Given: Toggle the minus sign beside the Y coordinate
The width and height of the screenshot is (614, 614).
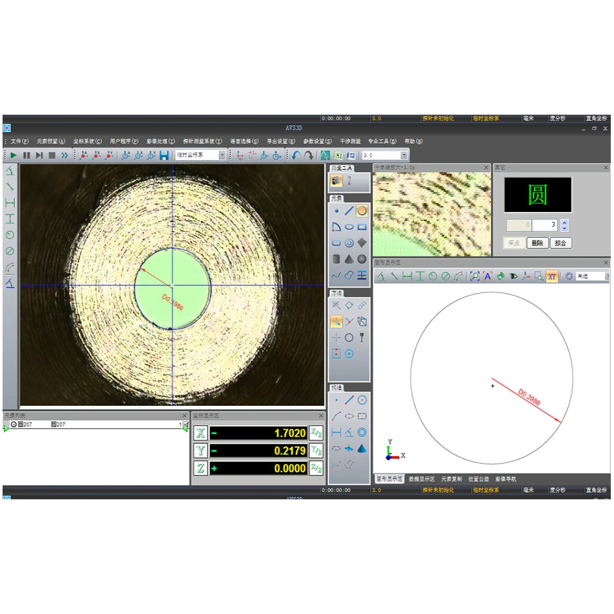Looking at the screenshot, I should coord(214,450).
